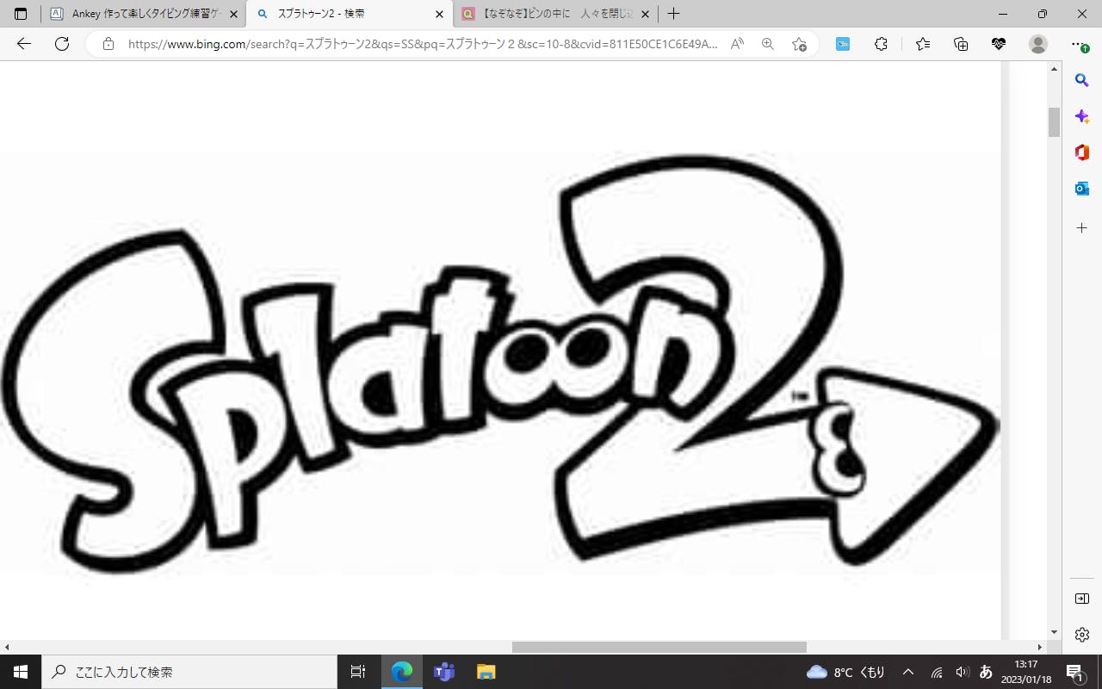Viewport: 1102px width, 689px height.
Task: Hide the Edge sidebar panel
Action: click(x=1082, y=599)
